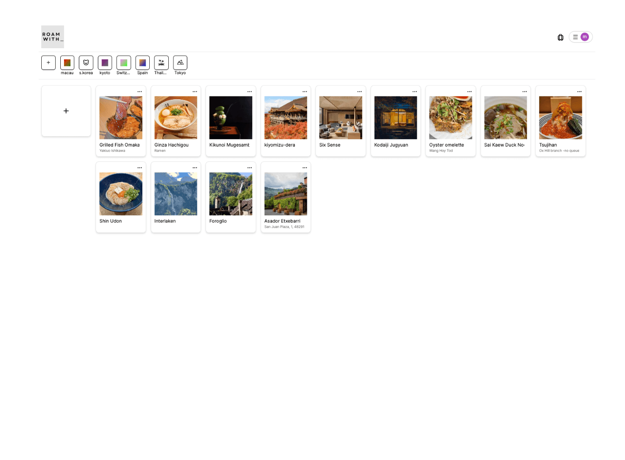Click the Ginza Hachigou title
Viewport: 625px width, 460px height.
172,145
